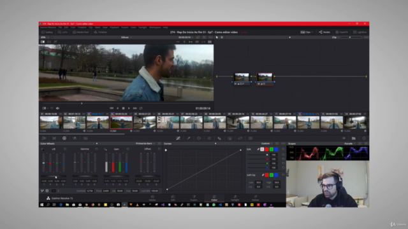
Task: Switch to the Fusion page tab
Action: click(193, 198)
